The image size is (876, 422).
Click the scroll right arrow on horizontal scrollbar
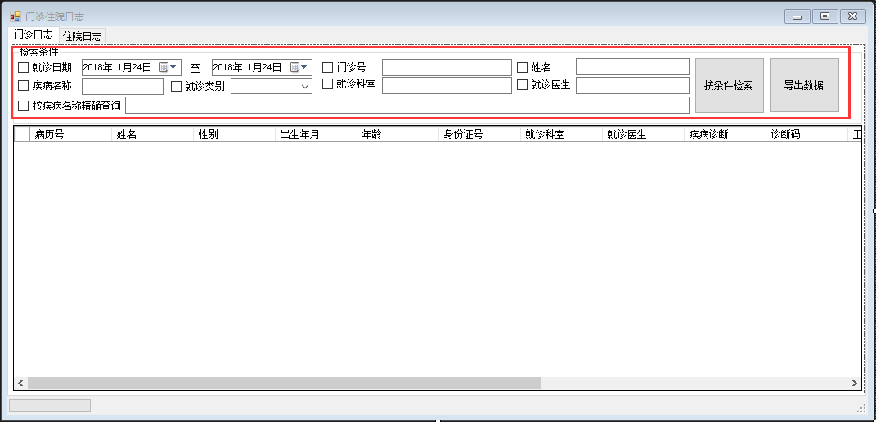pos(854,383)
